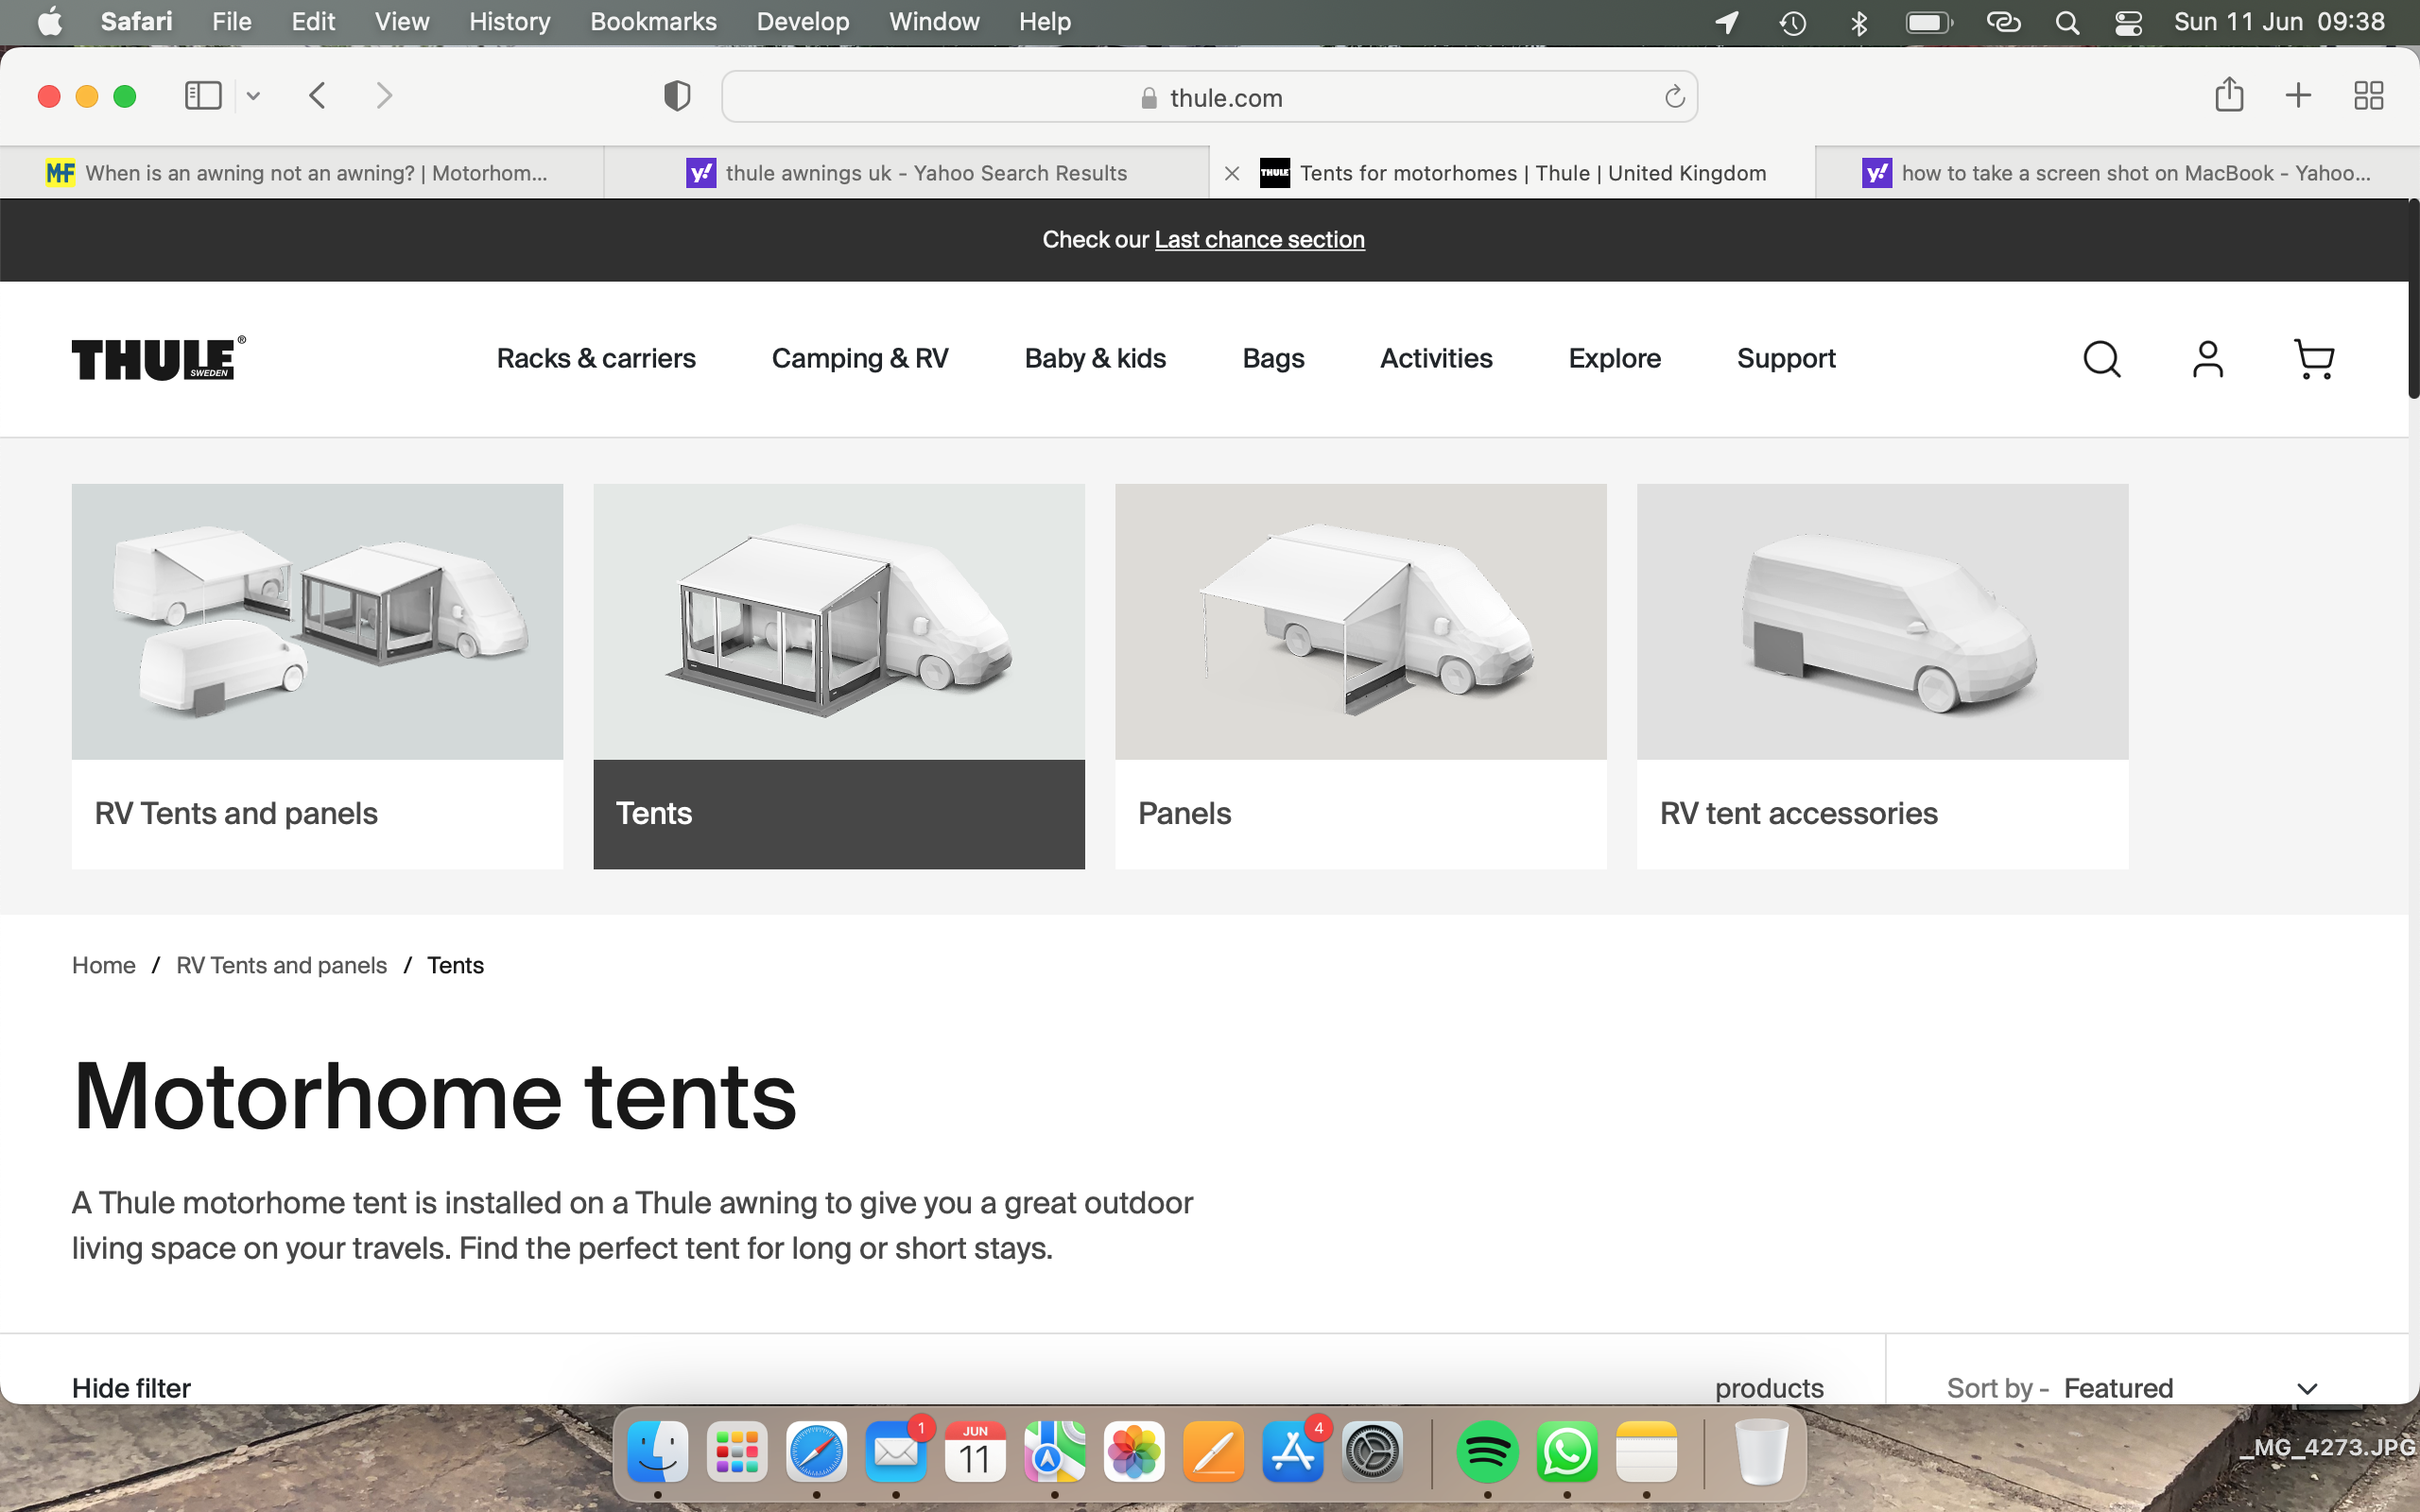Screen dimensions: 2420x1512
Task: Open App Store in the Dock
Action: pos(1293,1452)
